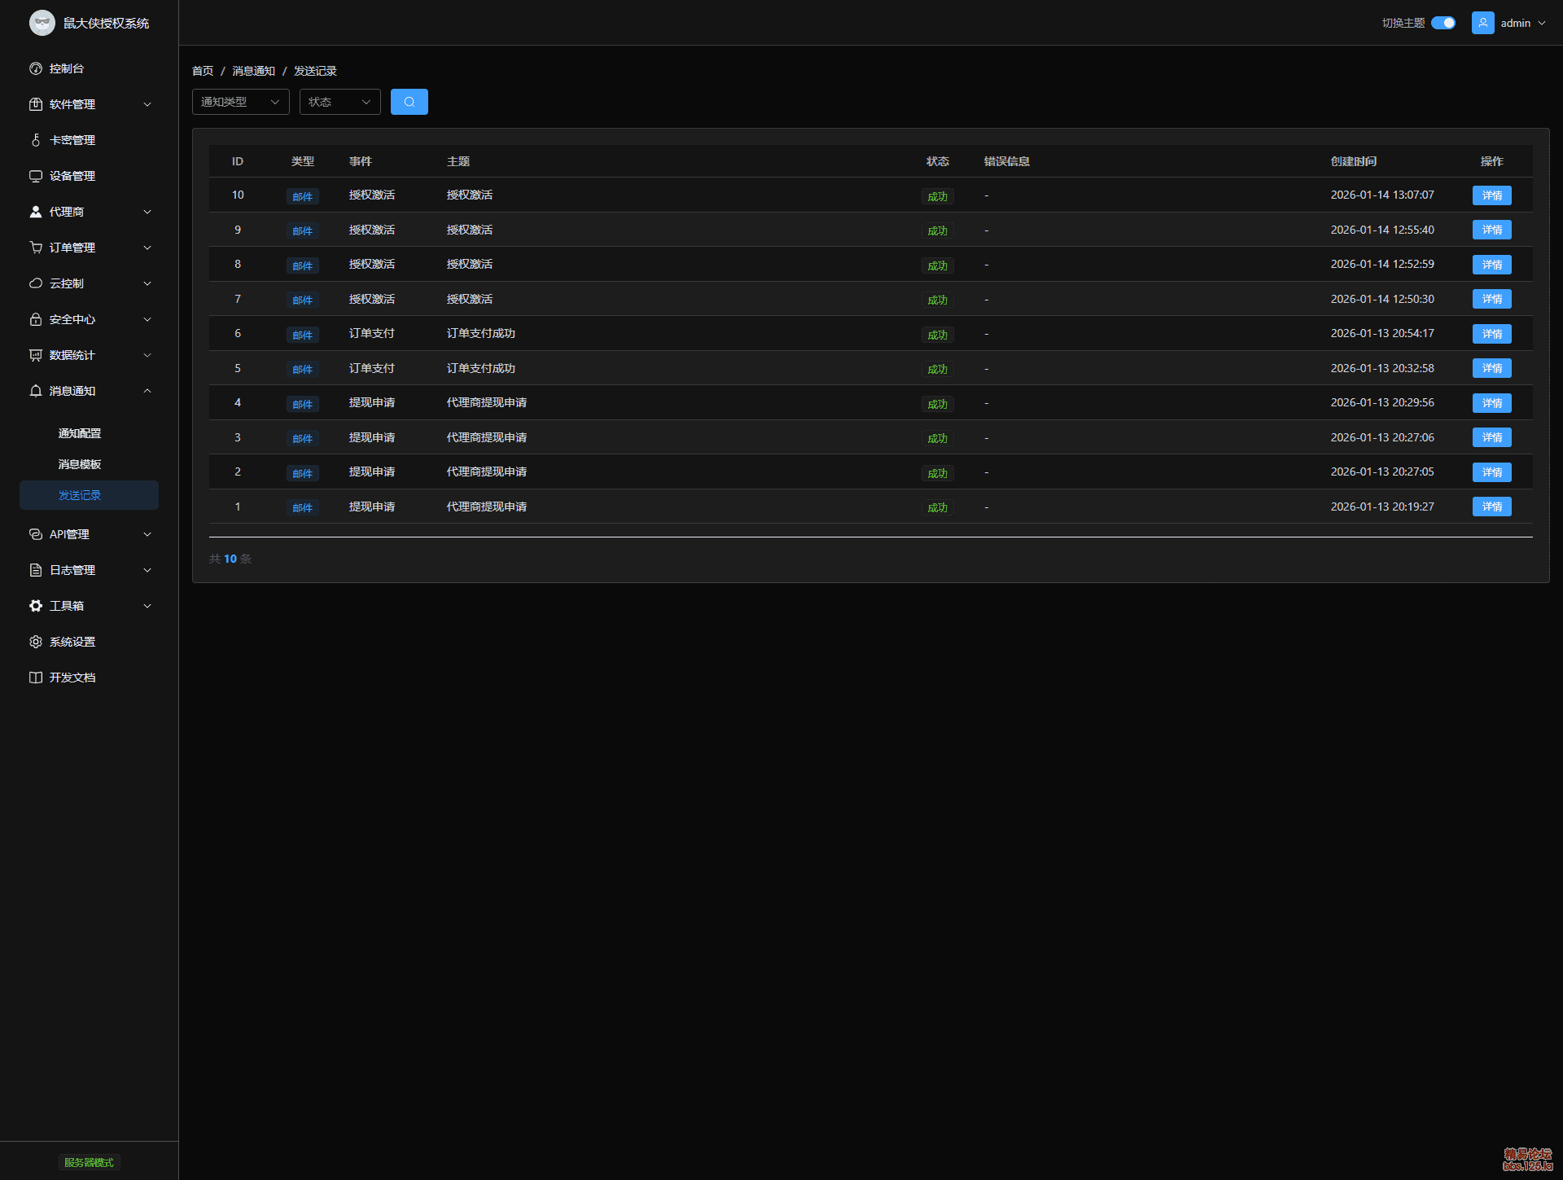Screen dimensions: 1563x1180
Task: Click timestamp 2026-01-14 12:52:59
Action: (1382, 264)
